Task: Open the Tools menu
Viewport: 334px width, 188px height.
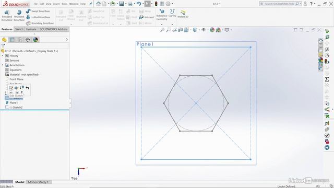Action: click(x=65, y=4)
